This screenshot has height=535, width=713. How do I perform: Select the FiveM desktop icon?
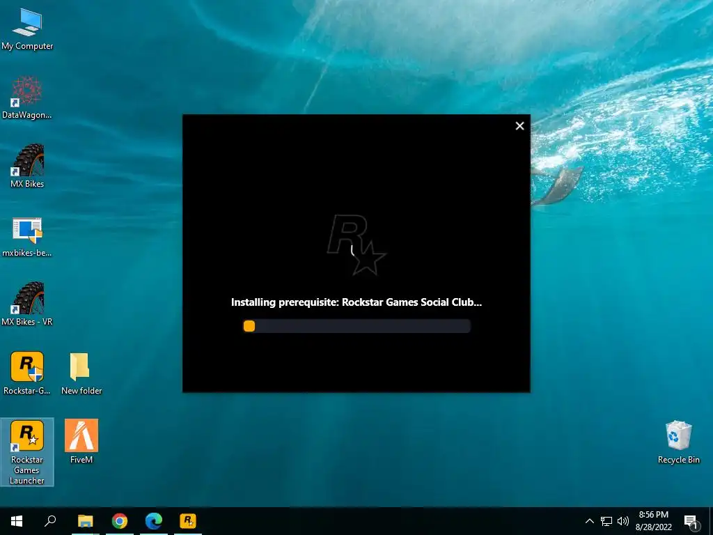[81, 441]
